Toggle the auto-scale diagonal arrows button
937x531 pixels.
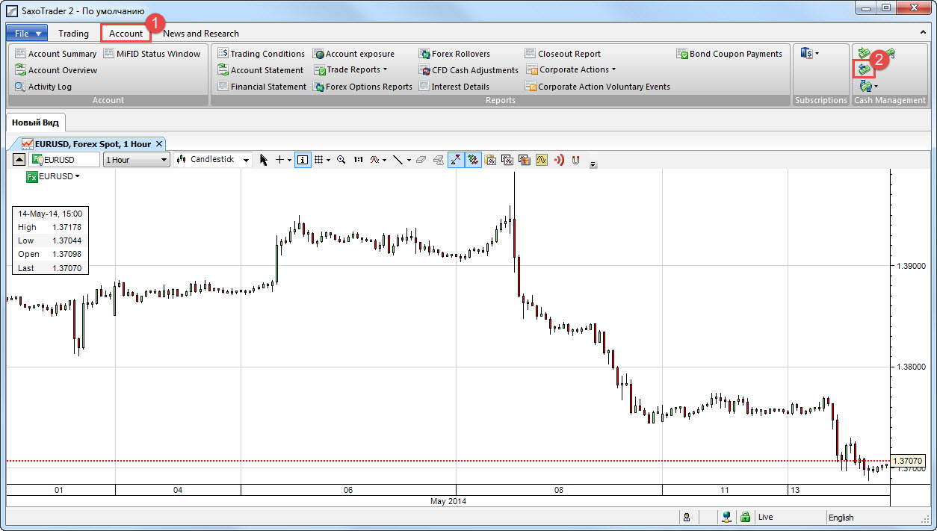[455, 159]
